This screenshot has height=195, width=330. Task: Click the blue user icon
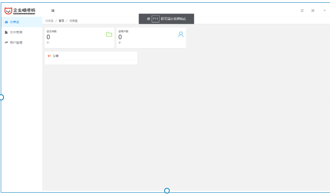click(181, 35)
